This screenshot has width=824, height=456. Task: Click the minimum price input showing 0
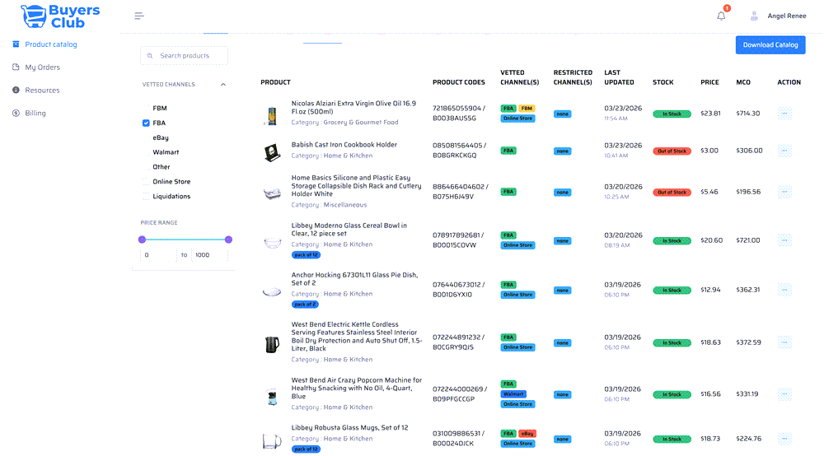(x=157, y=255)
